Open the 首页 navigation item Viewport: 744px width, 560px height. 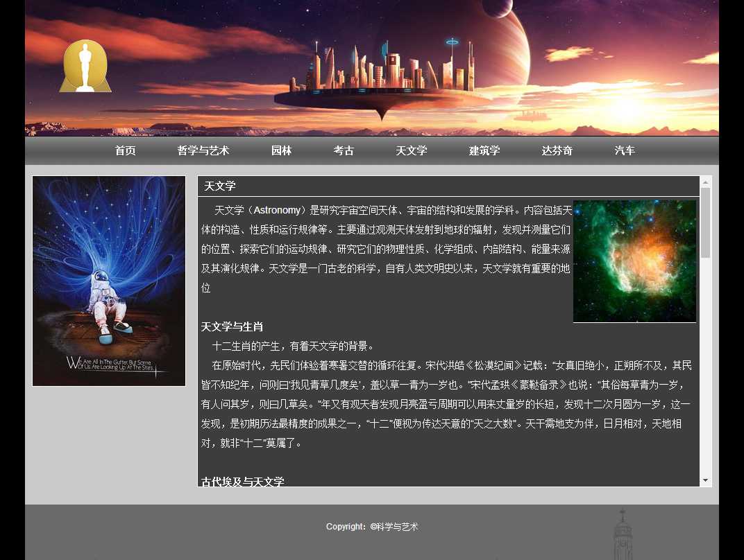[125, 150]
